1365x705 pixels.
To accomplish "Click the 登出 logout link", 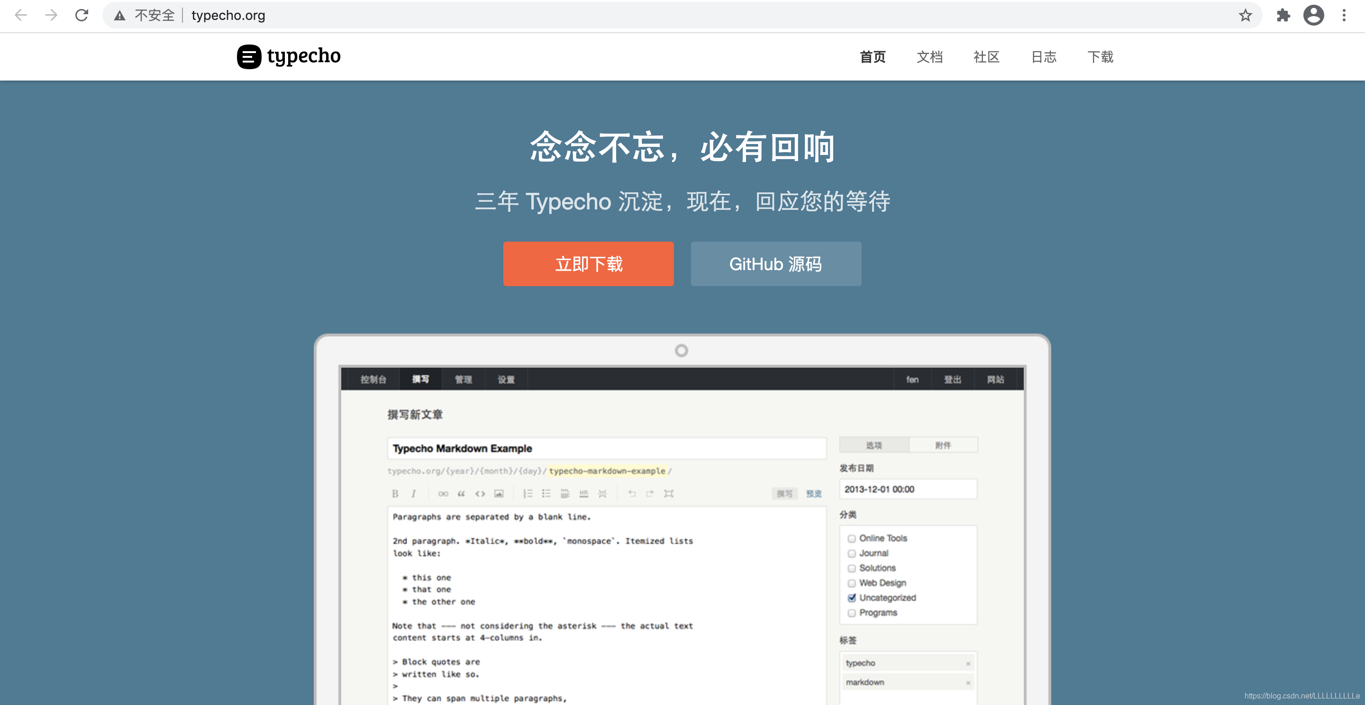I will pos(952,379).
